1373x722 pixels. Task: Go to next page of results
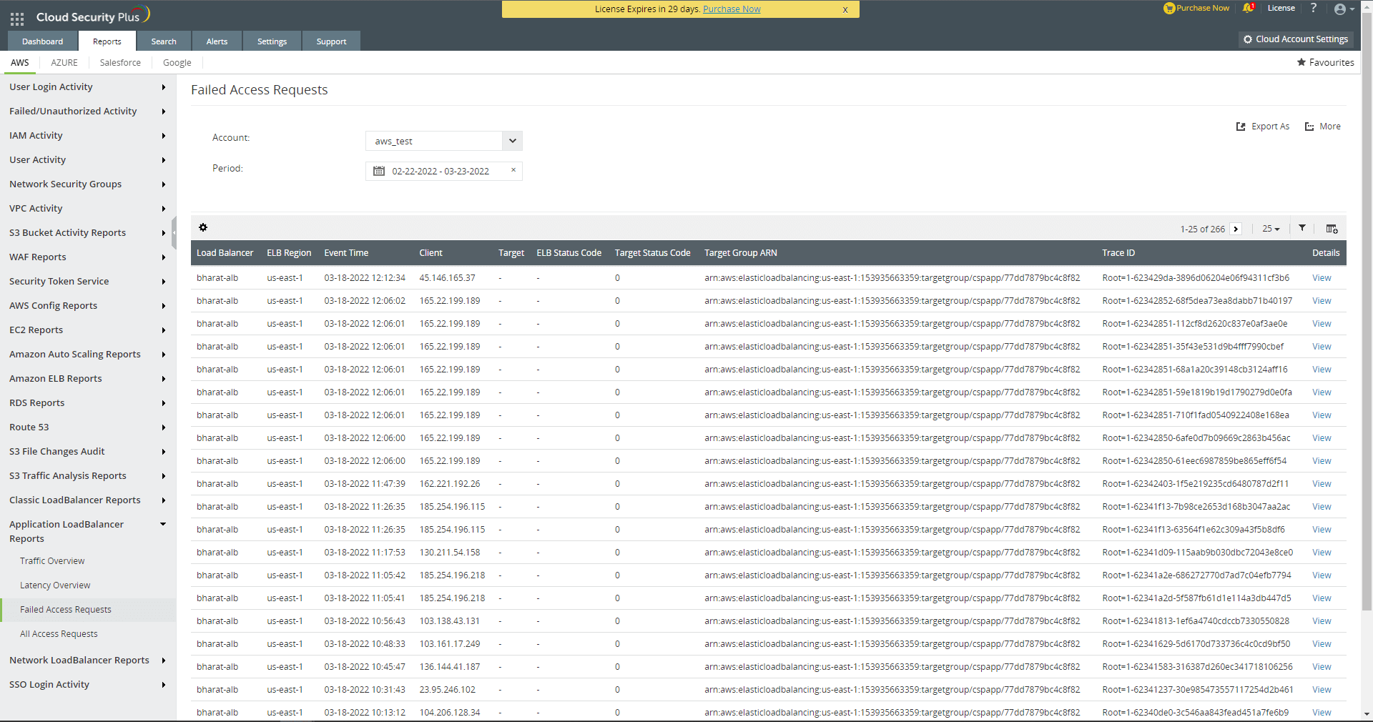pyautogui.click(x=1236, y=229)
